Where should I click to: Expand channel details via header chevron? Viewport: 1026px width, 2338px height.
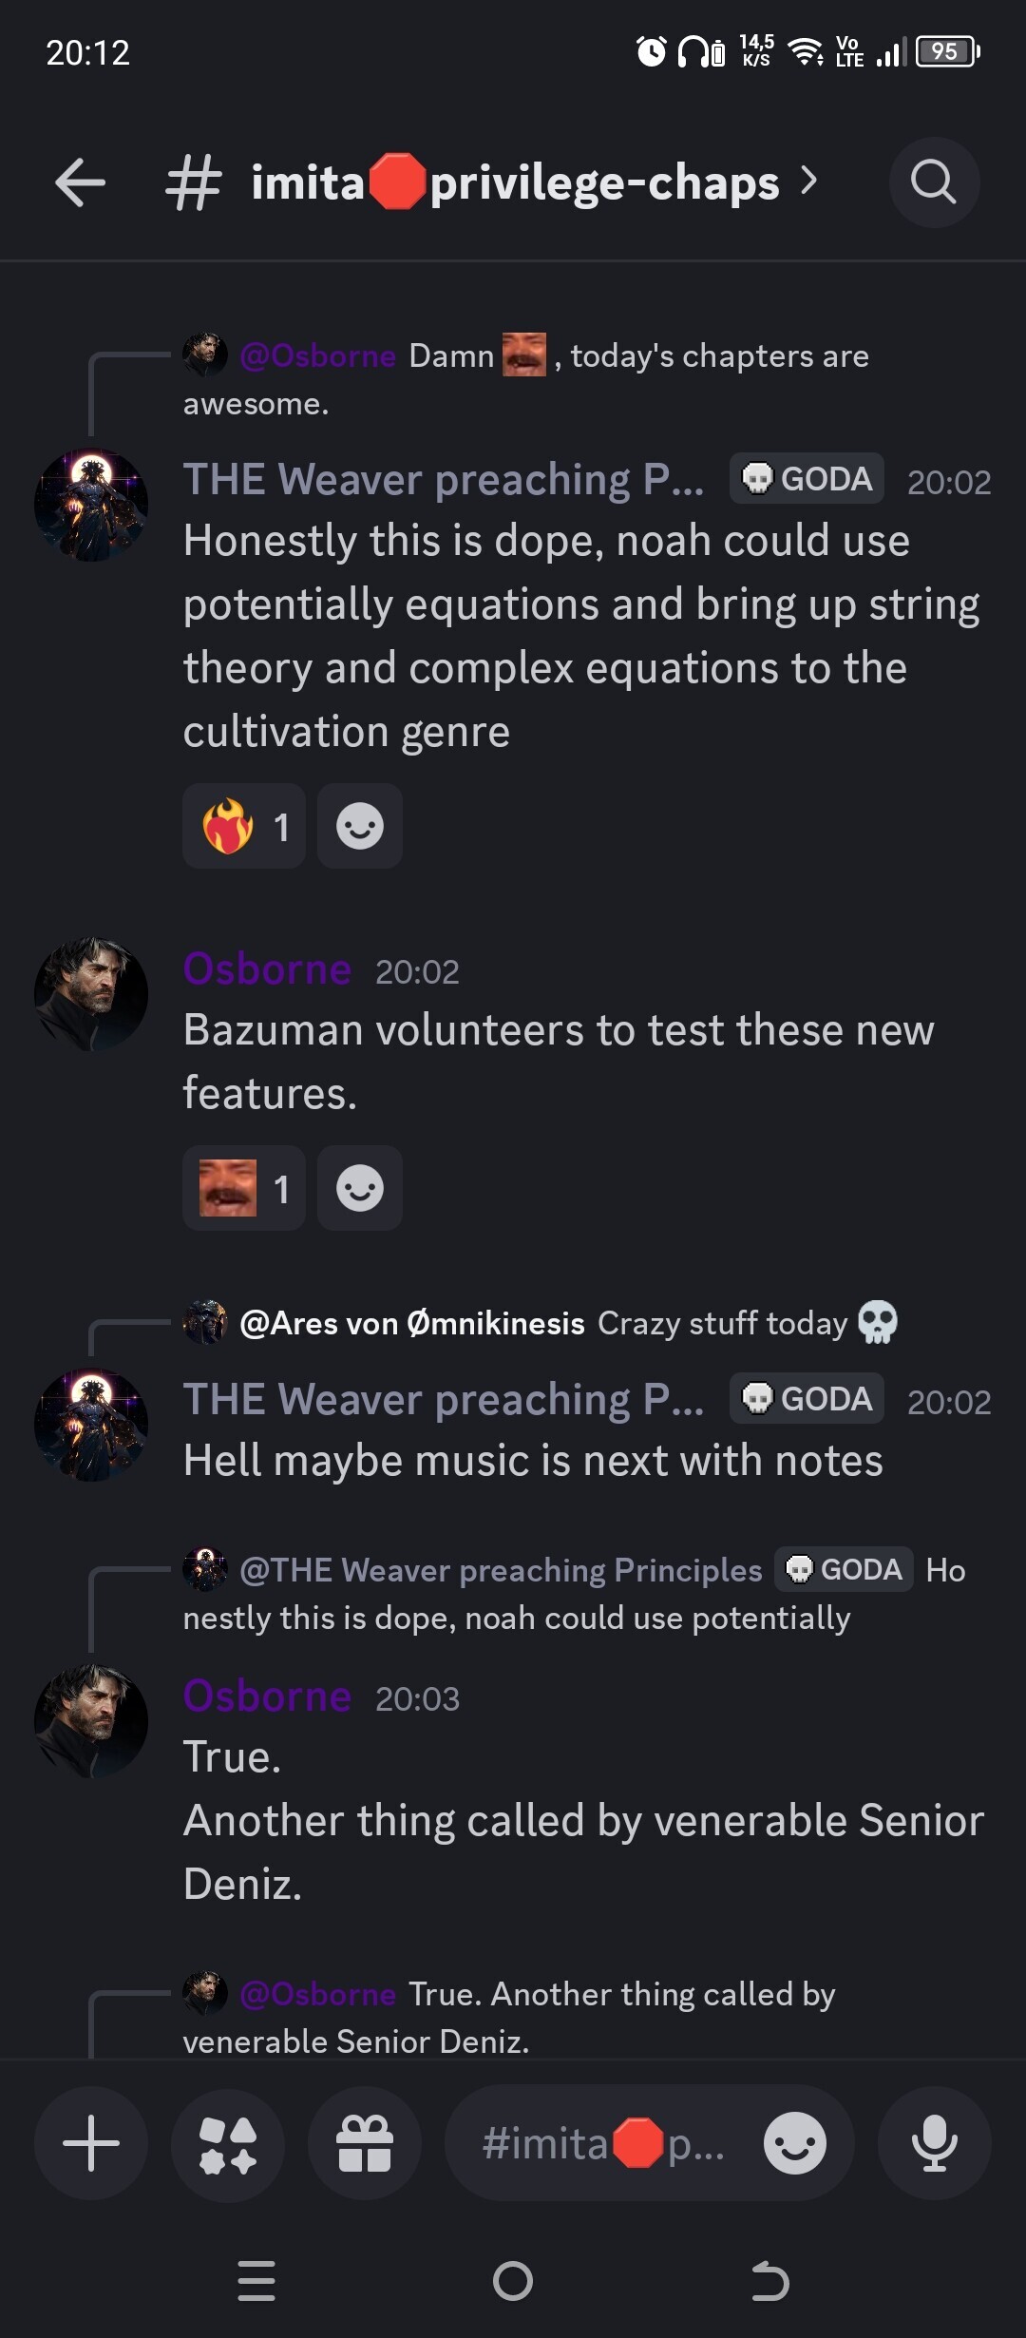808,181
